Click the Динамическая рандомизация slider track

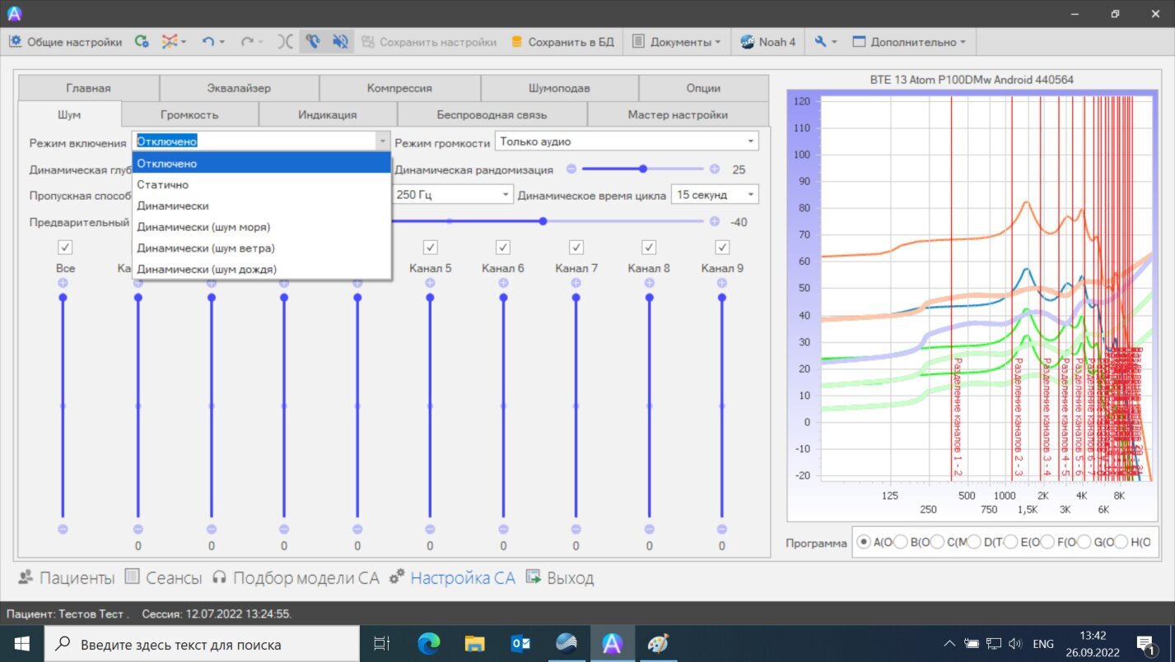(643, 169)
